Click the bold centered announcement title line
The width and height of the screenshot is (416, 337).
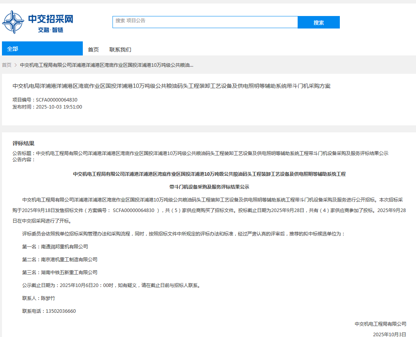pos(209,174)
